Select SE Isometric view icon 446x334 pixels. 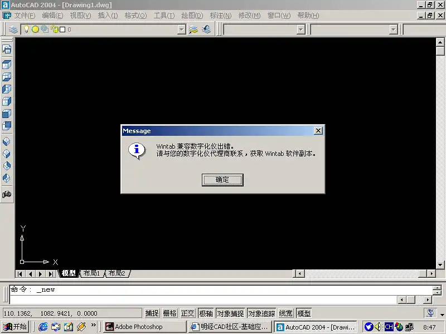click(x=7, y=154)
